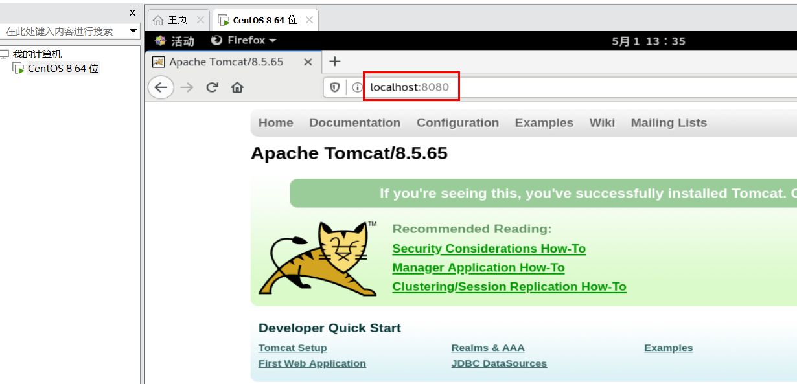This screenshot has width=797, height=384.
Task: Open the Configuration navigation link
Action: 457,122
